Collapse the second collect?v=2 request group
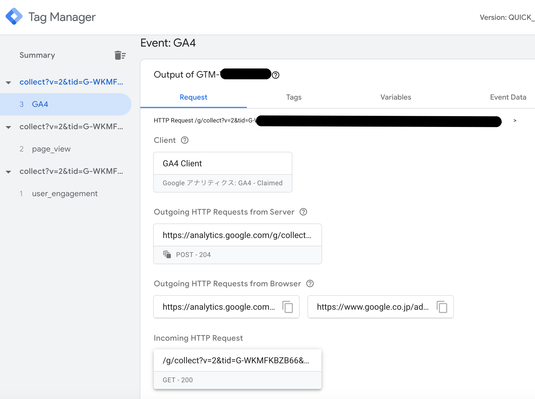 click(x=8, y=127)
